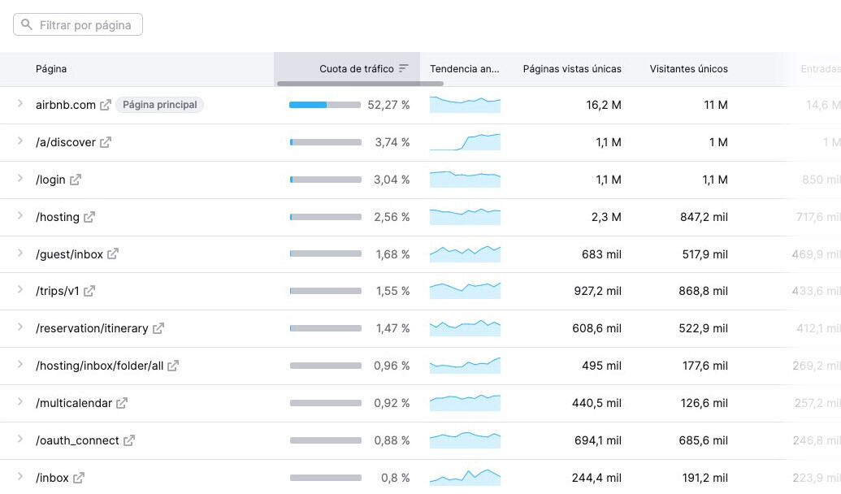The height and width of the screenshot is (494, 841).
Task: Sort by Páginas vistas únicas column
Action: point(572,69)
